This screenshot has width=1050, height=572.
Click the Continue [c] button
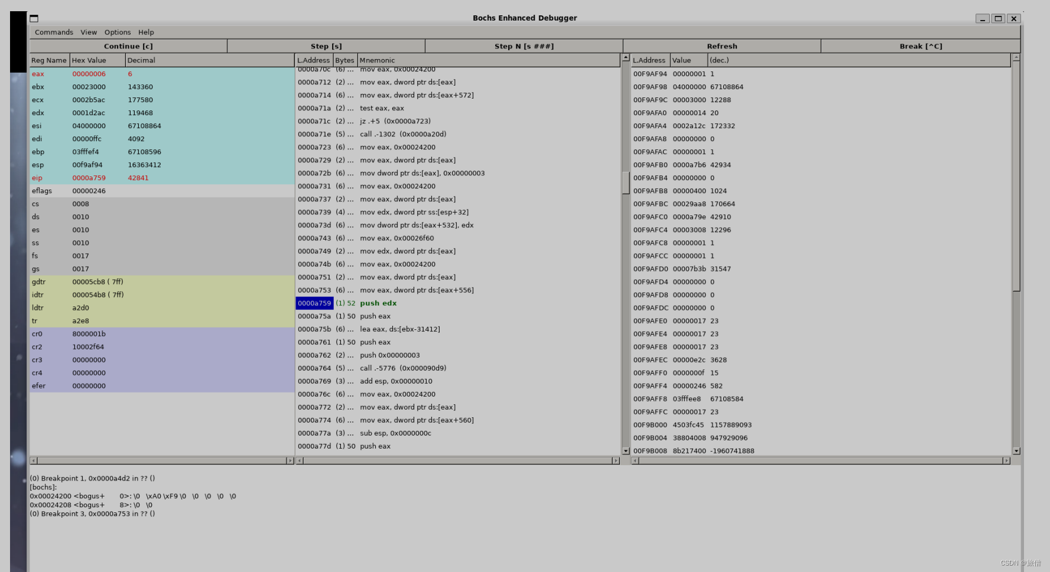(128, 46)
